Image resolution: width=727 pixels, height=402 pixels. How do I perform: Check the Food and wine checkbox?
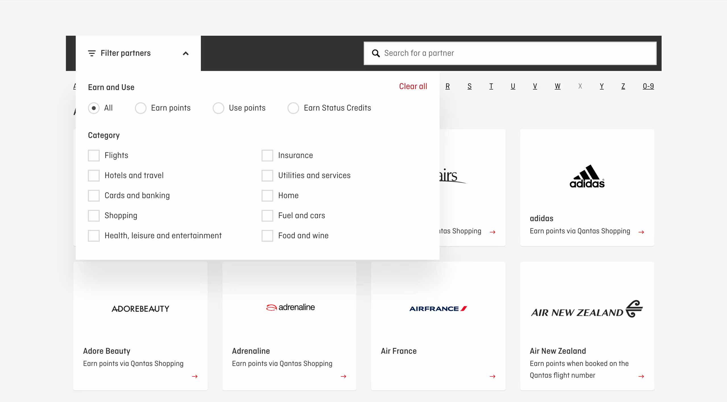267,236
